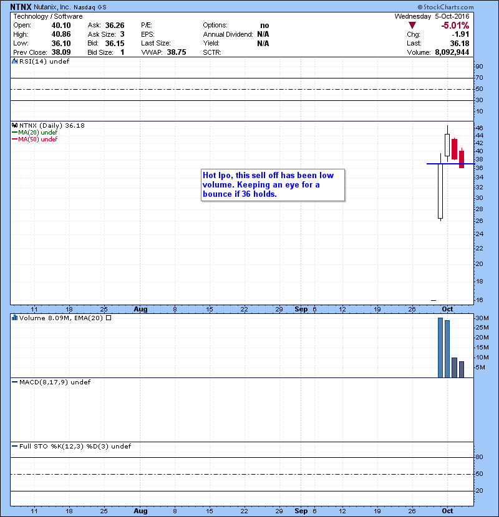The image size is (499, 517).
Task: Click the tall white IPO-day candlestick
Action: [440, 191]
